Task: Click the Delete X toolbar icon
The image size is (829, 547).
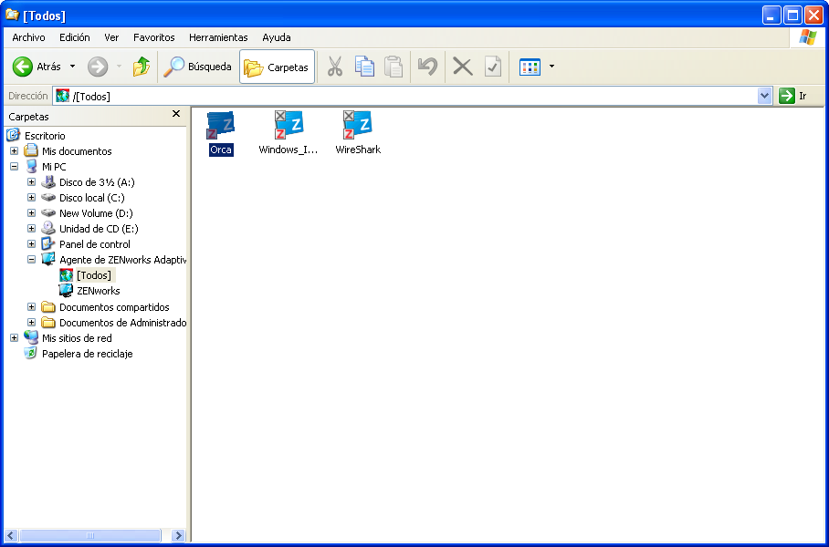Action: (x=463, y=67)
